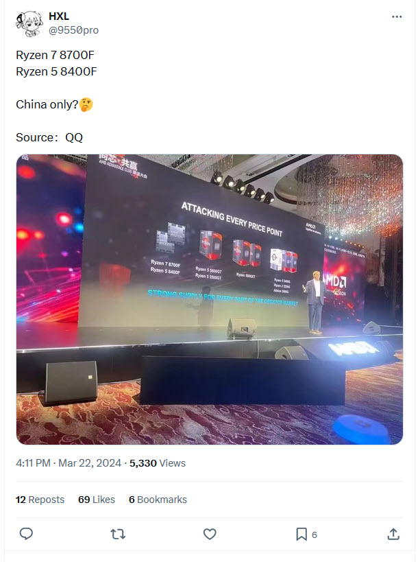Open HXL's profile avatar
Image resolution: width=420 pixels, height=562 pixels.
pyautogui.click(x=29, y=23)
